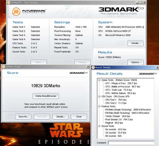Select No sounds result row
This screenshot has height=146, width=159.
click(116, 129)
